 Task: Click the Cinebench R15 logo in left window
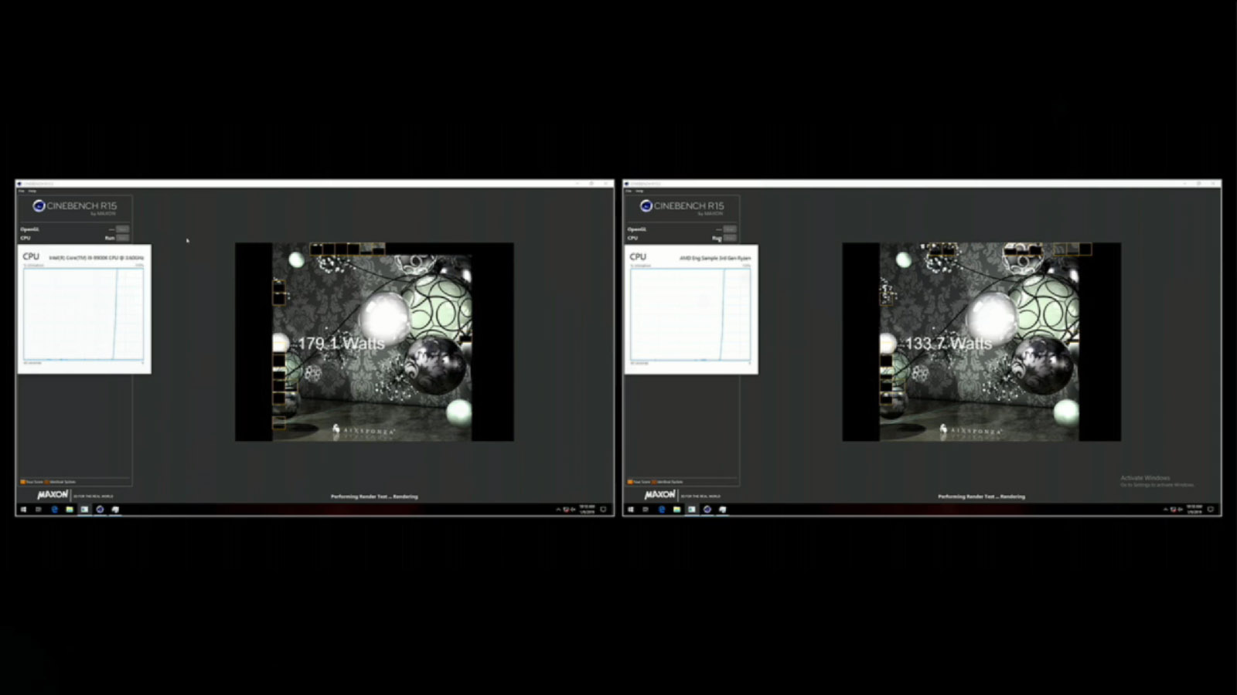click(x=75, y=206)
